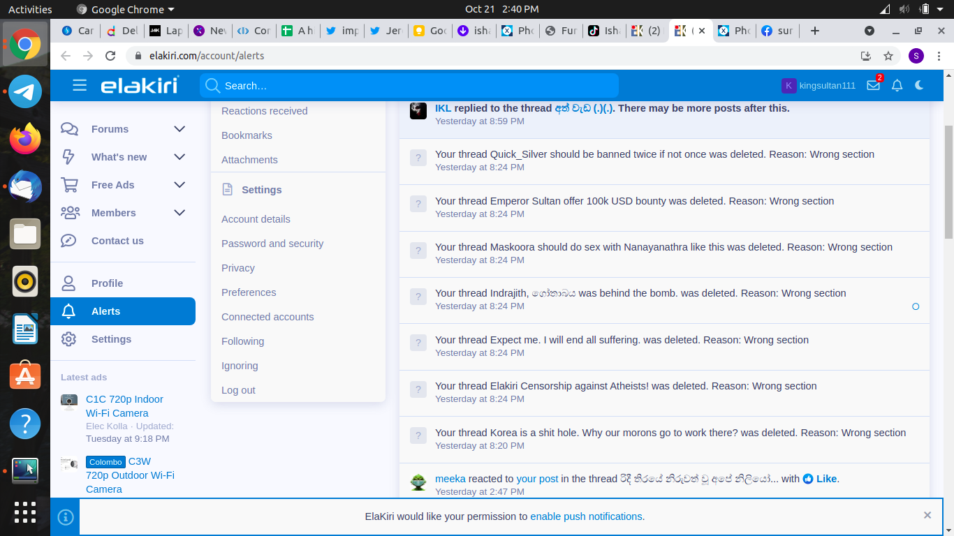This screenshot has width=954, height=536.
Task: Switch to the 'Lap' tab
Action: pos(166,31)
